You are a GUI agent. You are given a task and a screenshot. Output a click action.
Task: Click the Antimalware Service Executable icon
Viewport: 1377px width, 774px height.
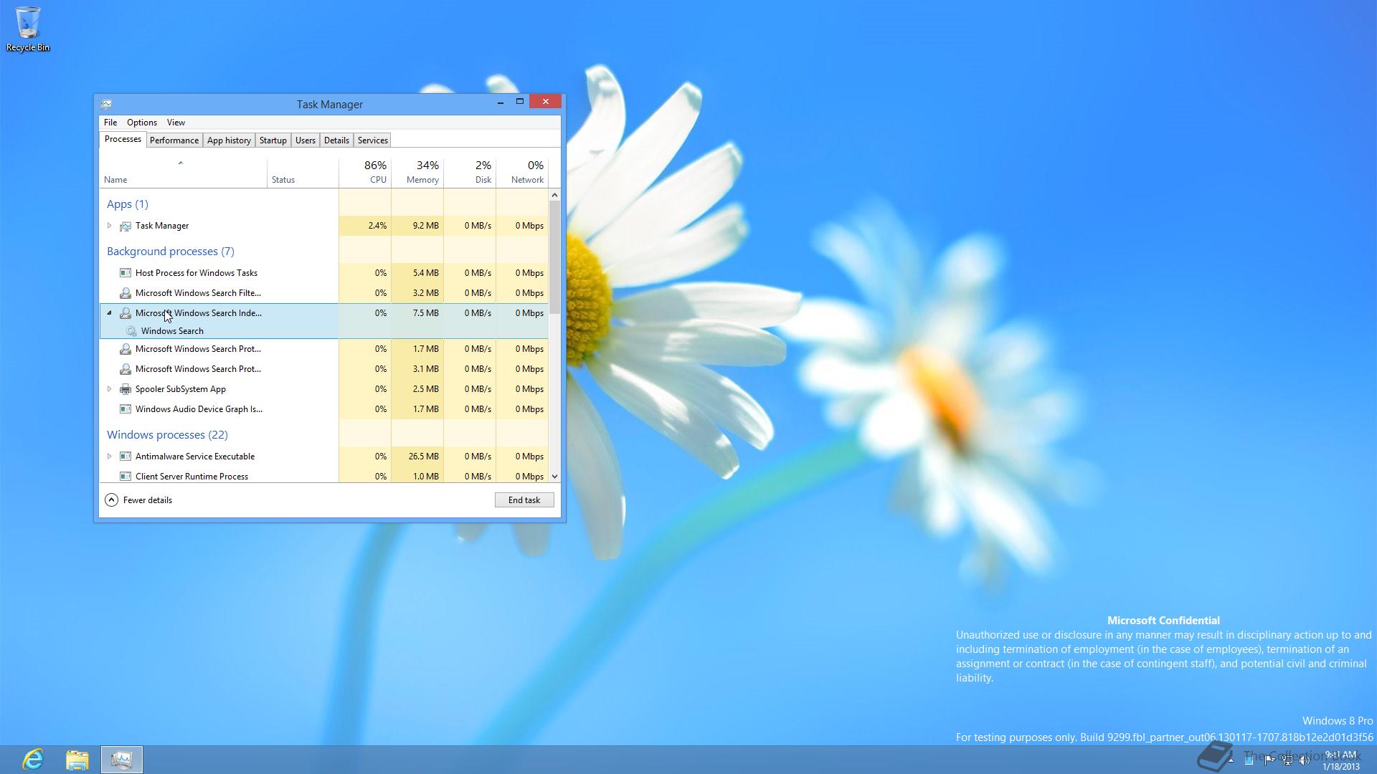point(126,457)
